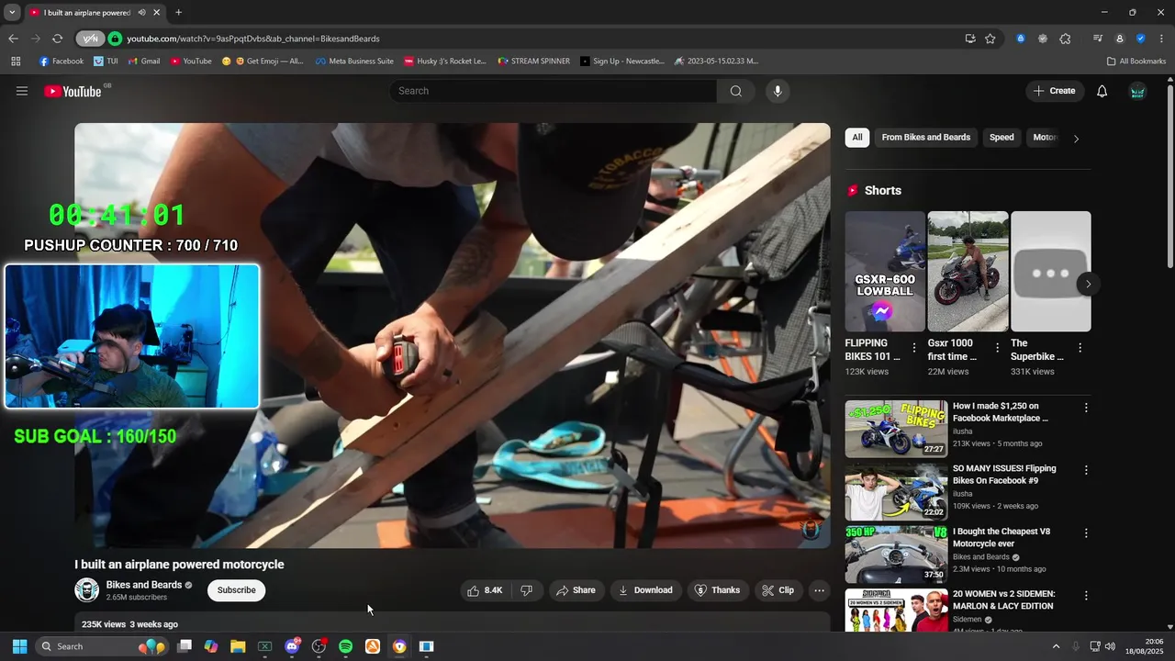1175x661 pixels.
Task: Click the YouTube search input field
Action: click(x=554, y=91)
